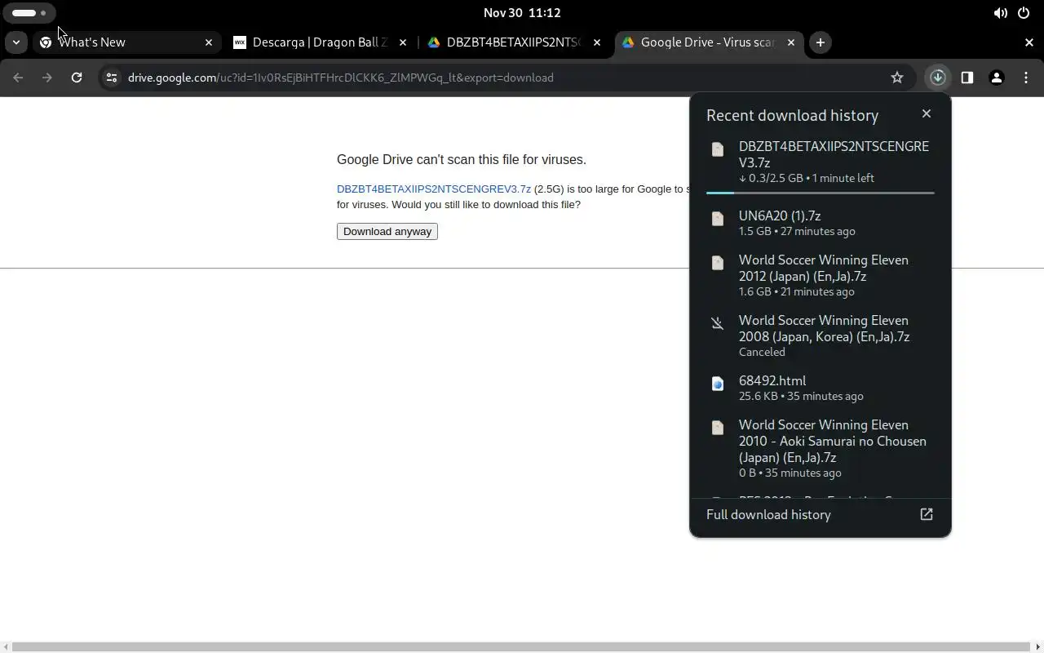
Task: Bookmark this tab with the star icon
Action: (897, 78)
